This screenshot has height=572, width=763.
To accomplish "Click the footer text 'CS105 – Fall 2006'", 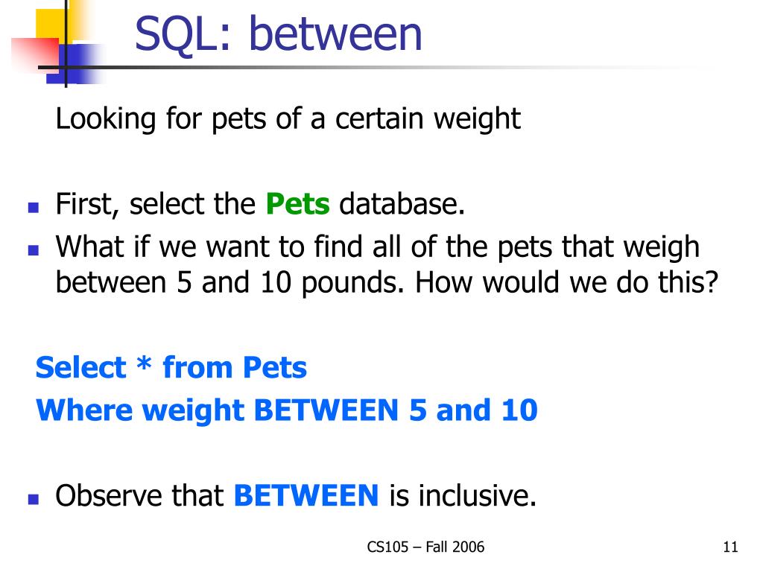I will click(425, 547).
